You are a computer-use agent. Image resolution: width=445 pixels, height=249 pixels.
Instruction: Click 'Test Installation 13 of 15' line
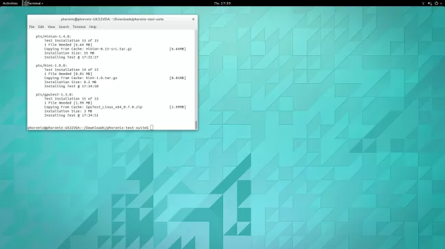click(x=71, y=41)
